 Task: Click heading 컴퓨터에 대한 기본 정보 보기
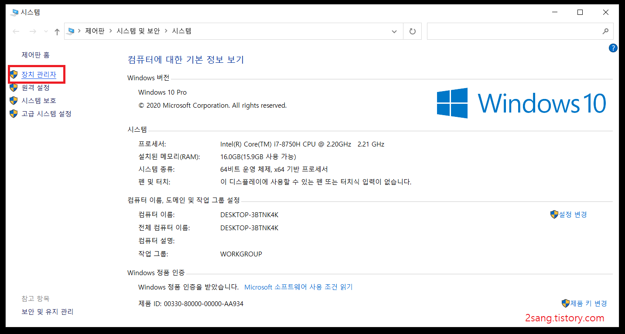tap(186, 59)
